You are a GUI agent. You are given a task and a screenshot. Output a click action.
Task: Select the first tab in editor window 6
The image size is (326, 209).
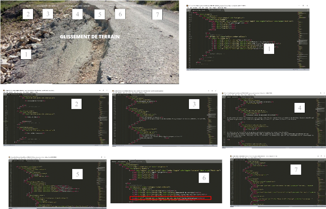pyautogui.click(x=120, y=161)
